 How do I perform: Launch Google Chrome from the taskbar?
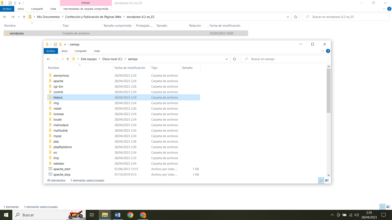pyautogui.click(x=130, y=215)
